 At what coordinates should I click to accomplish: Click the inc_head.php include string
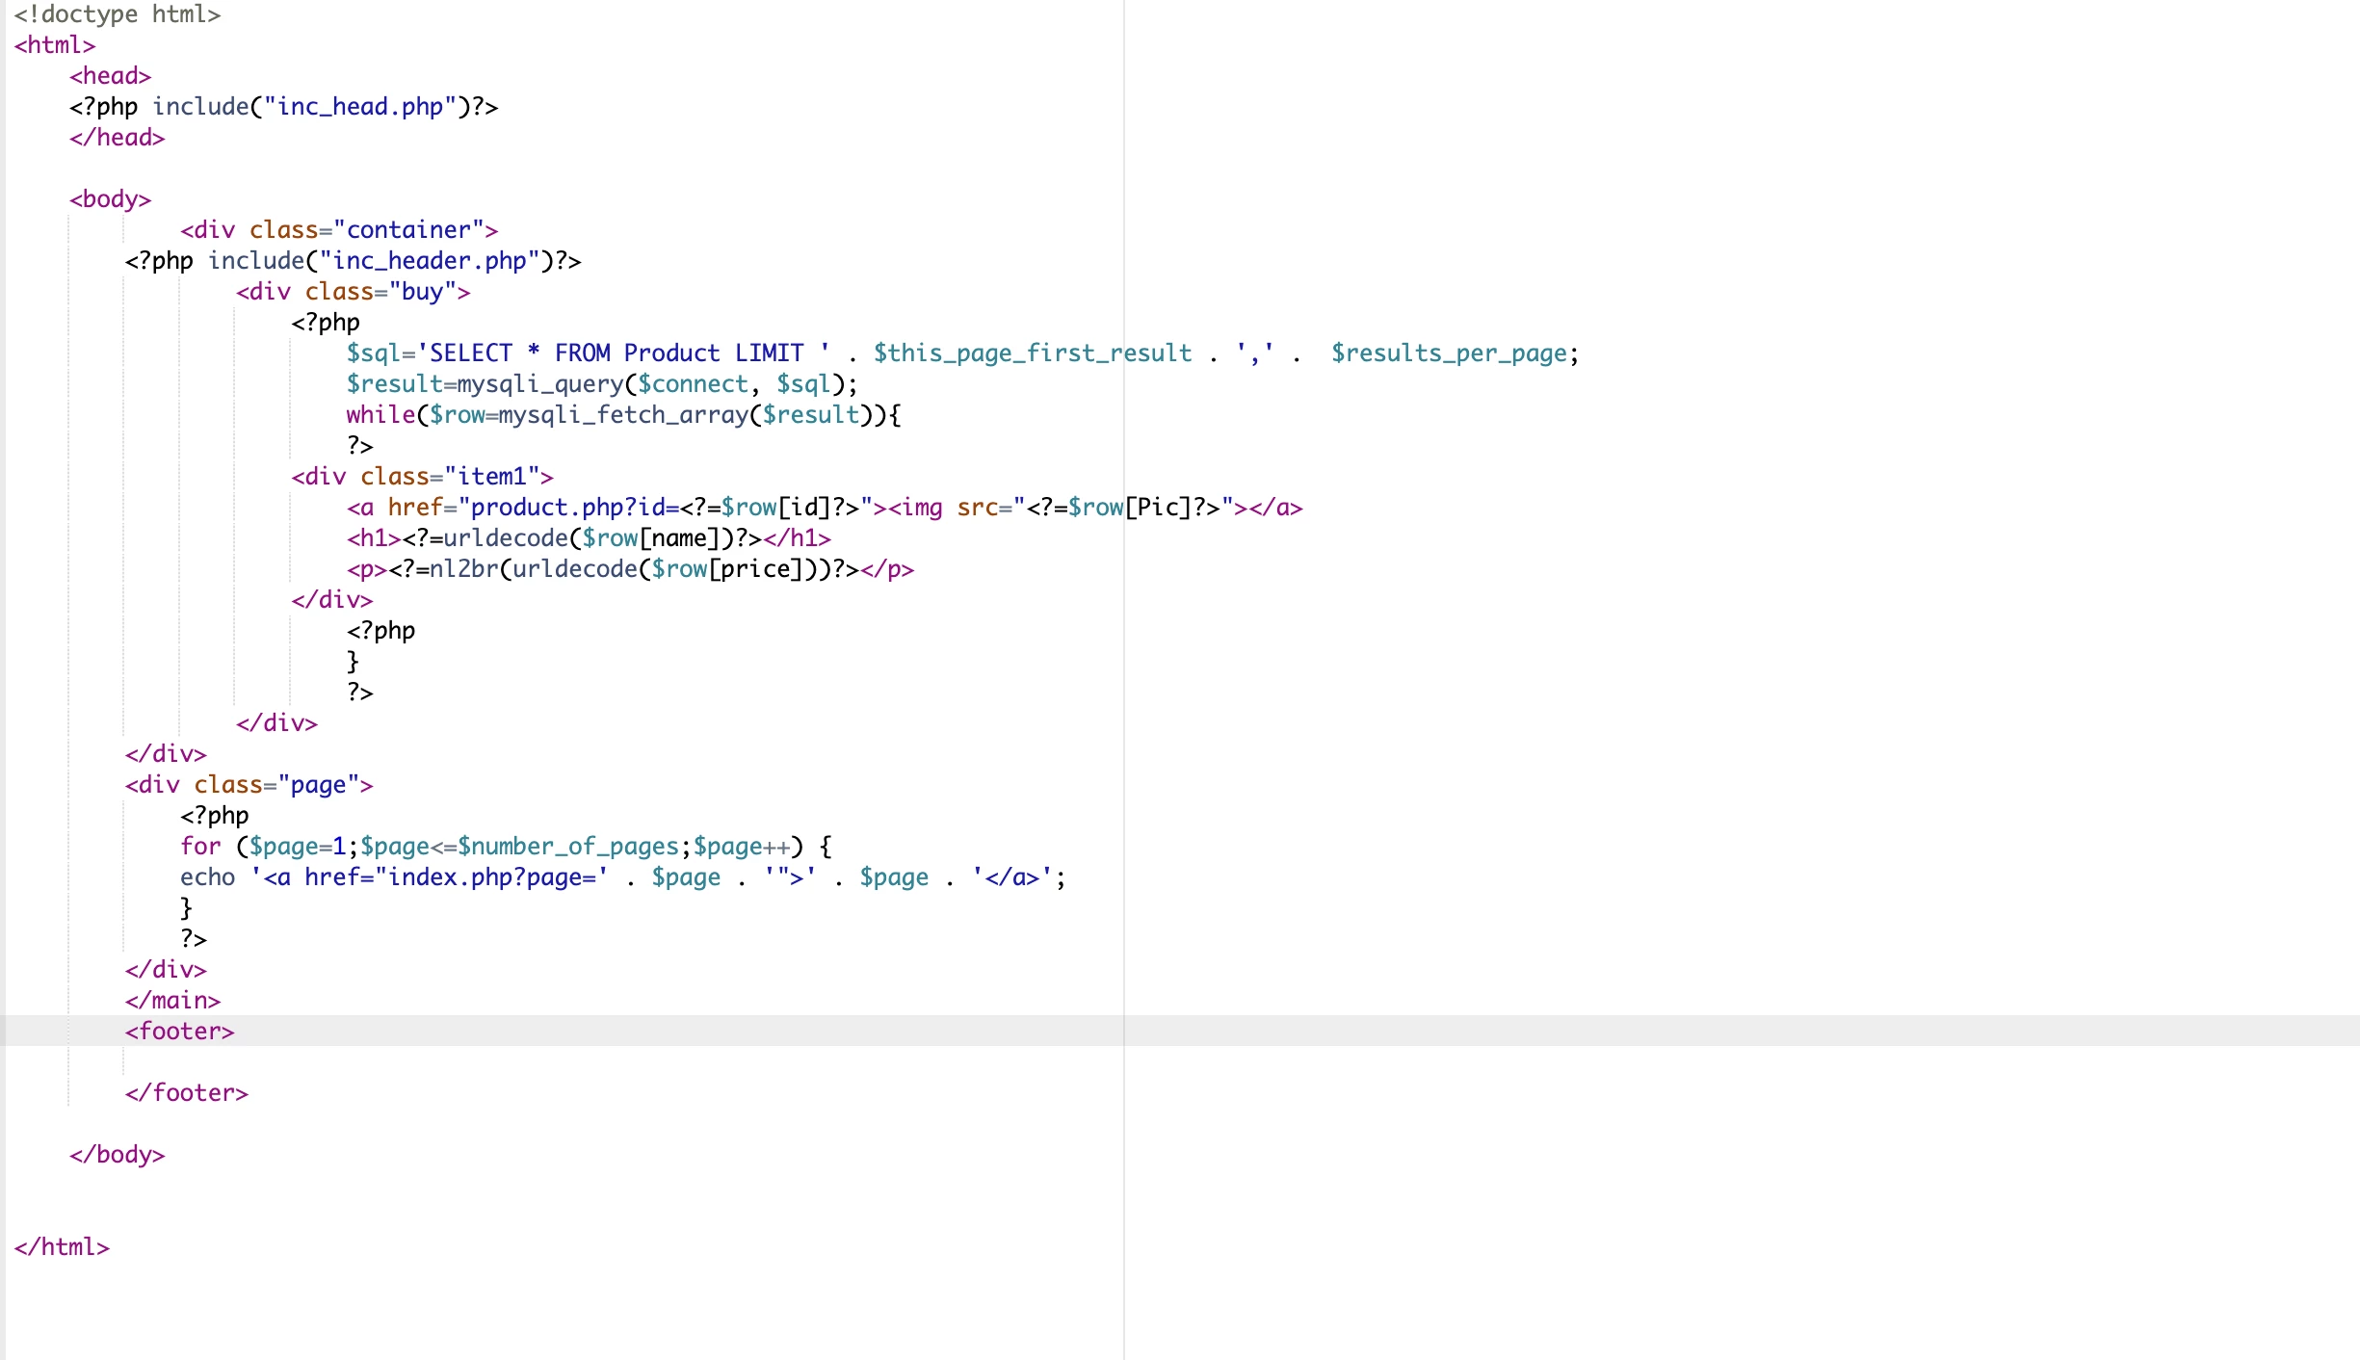[x=359, y=107]
